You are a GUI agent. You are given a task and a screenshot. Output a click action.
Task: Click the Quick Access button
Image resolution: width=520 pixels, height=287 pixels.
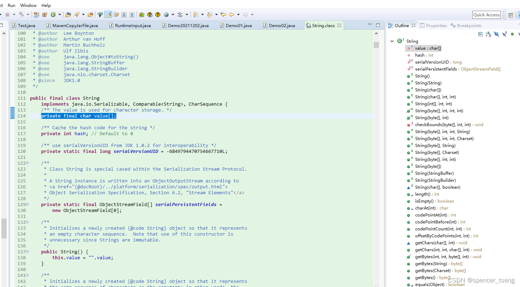click(x=487, y=15)
